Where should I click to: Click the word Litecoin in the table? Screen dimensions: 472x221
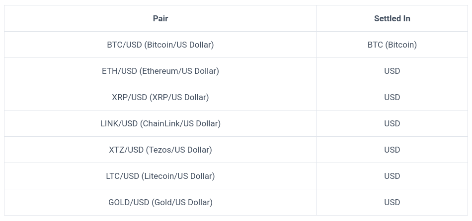point(159,176)
